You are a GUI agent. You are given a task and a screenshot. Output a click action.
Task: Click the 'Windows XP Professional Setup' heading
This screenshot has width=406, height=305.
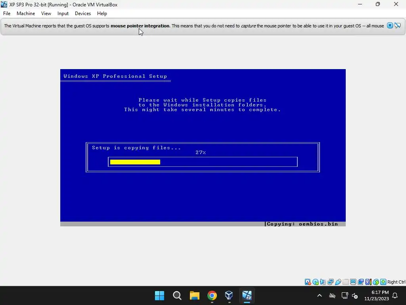(115, 76)
